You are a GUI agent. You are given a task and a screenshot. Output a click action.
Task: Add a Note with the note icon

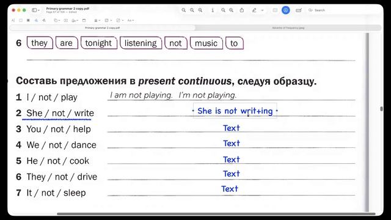click(x=84, y=20)
